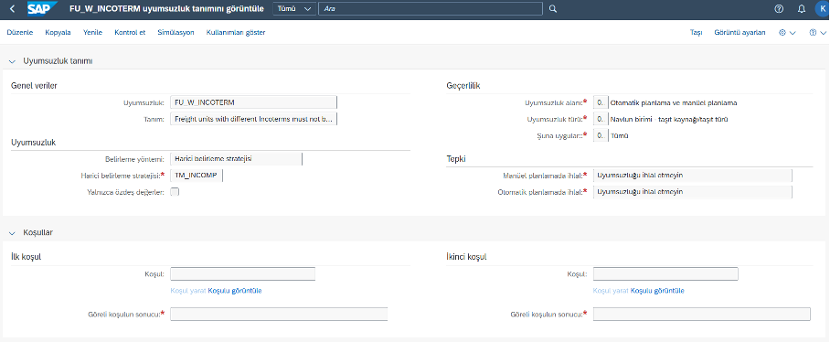Click Koşulu görüntüle under İlk koşul

tap(235, 291)
